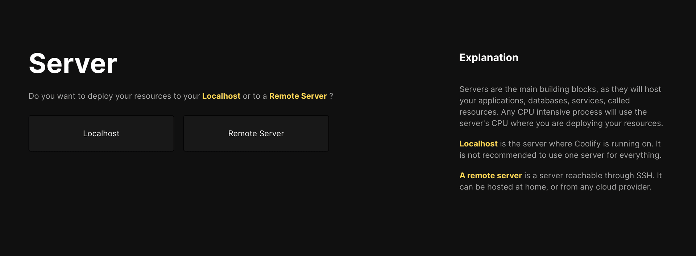The height and width of the screenshot is (256, 696).
Task: Click the highlighted Remote Server text in the question
Action: [298, 96]
